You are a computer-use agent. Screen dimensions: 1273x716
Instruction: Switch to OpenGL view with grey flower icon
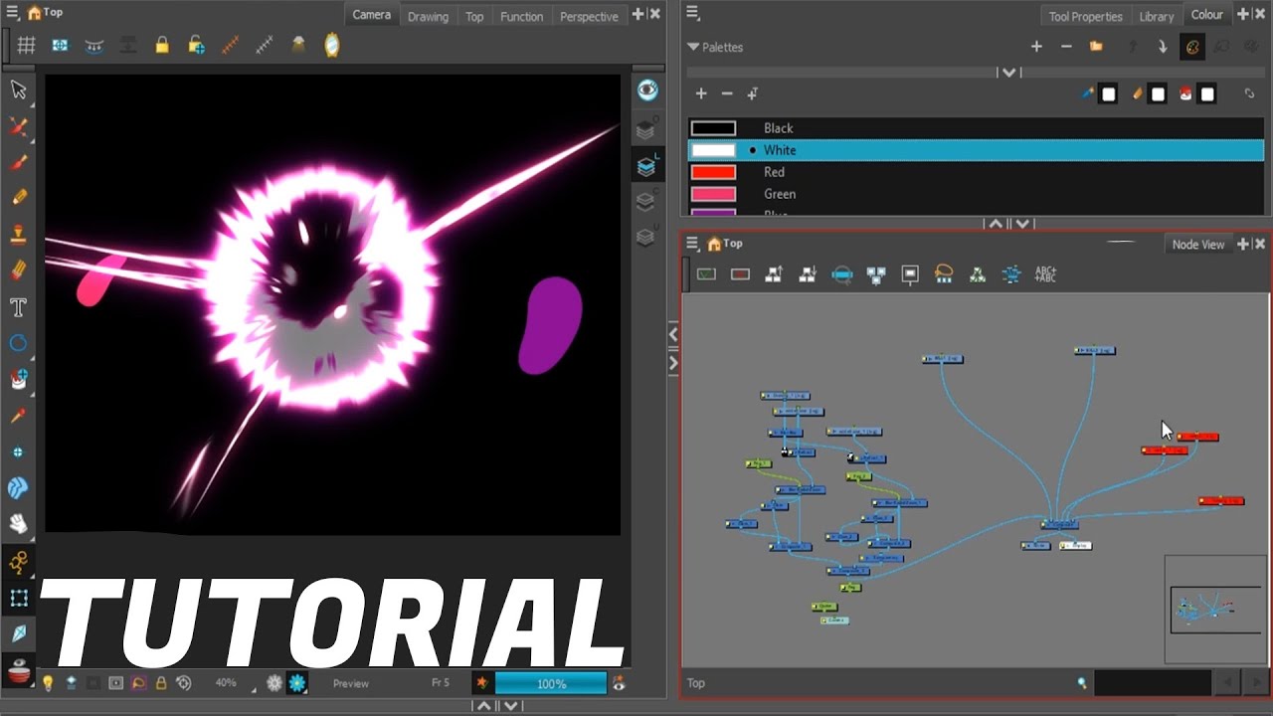274,683
